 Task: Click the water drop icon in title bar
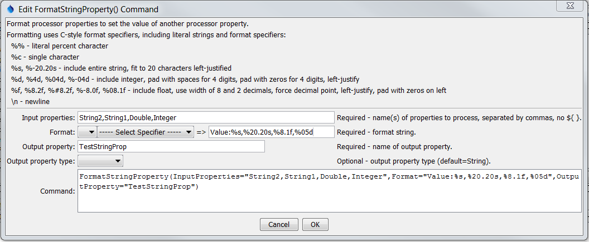pos(11,8)
